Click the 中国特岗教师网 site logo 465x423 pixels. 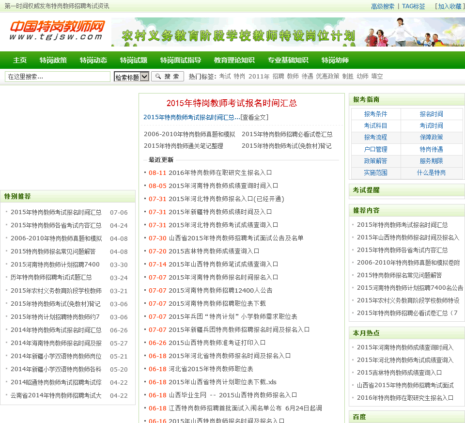pyautogui.click(x=57, y=31)
